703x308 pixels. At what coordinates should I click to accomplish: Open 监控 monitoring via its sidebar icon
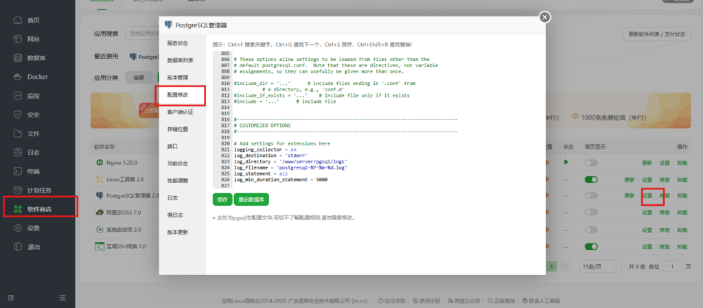click(17, 96)
